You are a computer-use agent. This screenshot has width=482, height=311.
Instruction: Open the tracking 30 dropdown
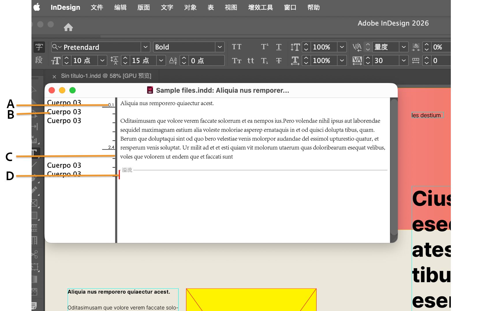(x=404, y=61)
